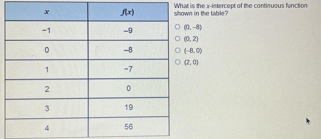Click the x cell containing 3
This screenshot has height=139, width=321.
point(47,109)
